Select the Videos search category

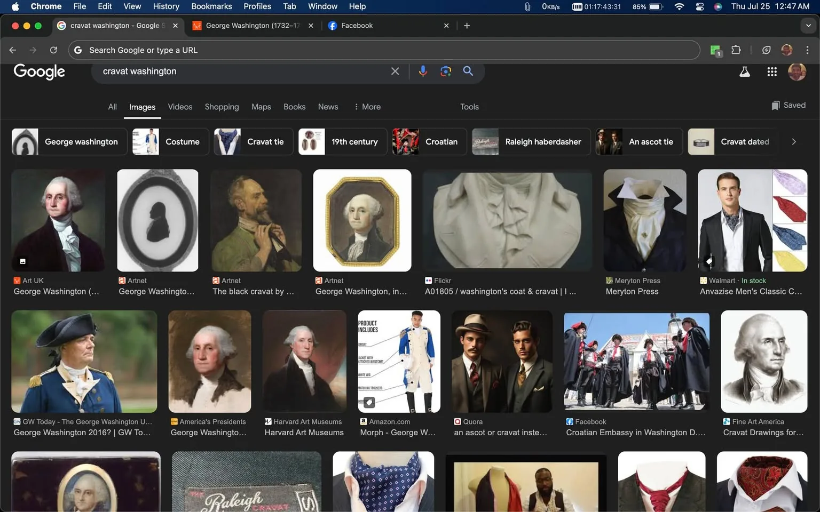point(180,107)
